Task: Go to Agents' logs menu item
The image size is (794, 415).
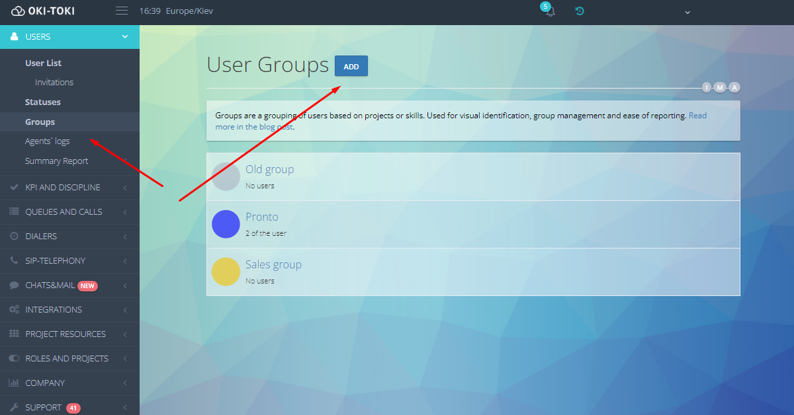Action: (x=47, y=141)
